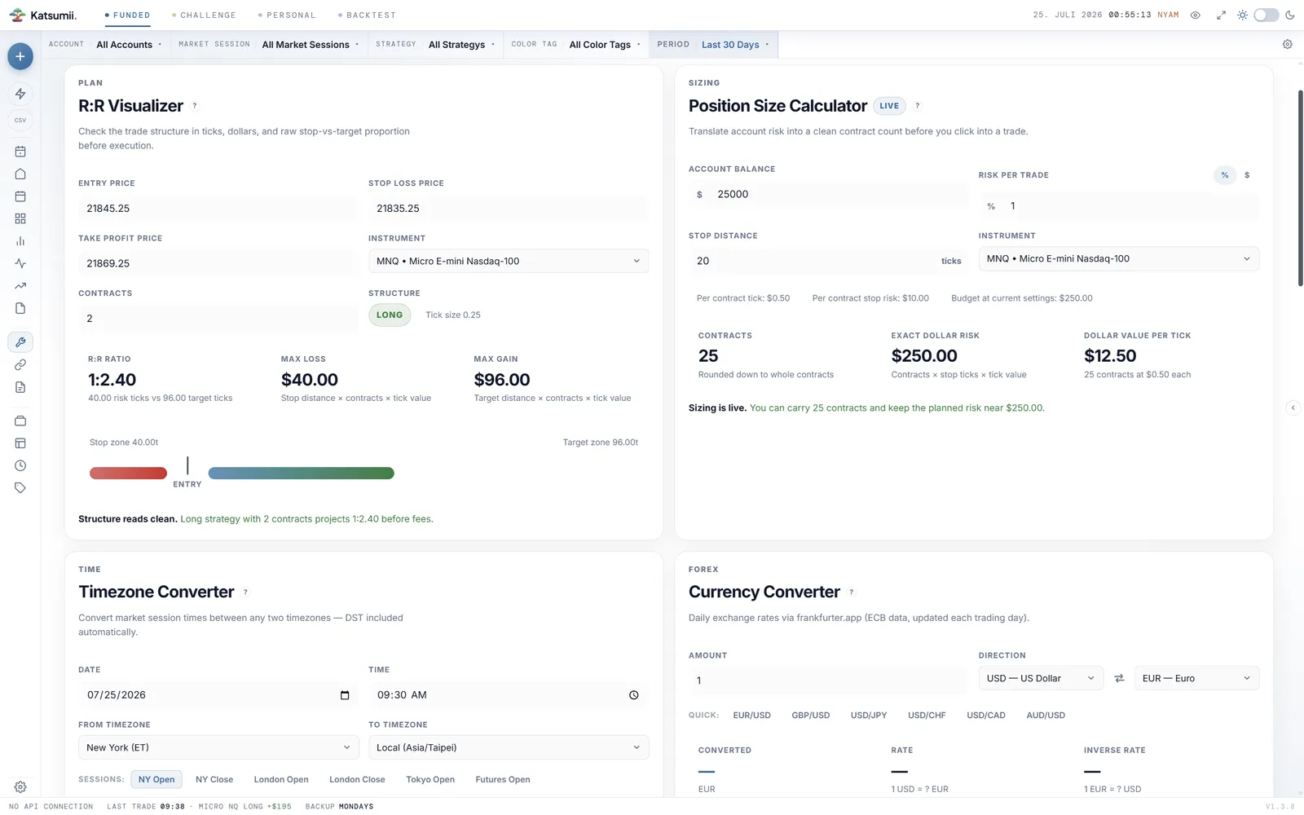Screen dimensions: 1304x815
Task: Switch to the Challenge tab
Action: coord(204,15)
